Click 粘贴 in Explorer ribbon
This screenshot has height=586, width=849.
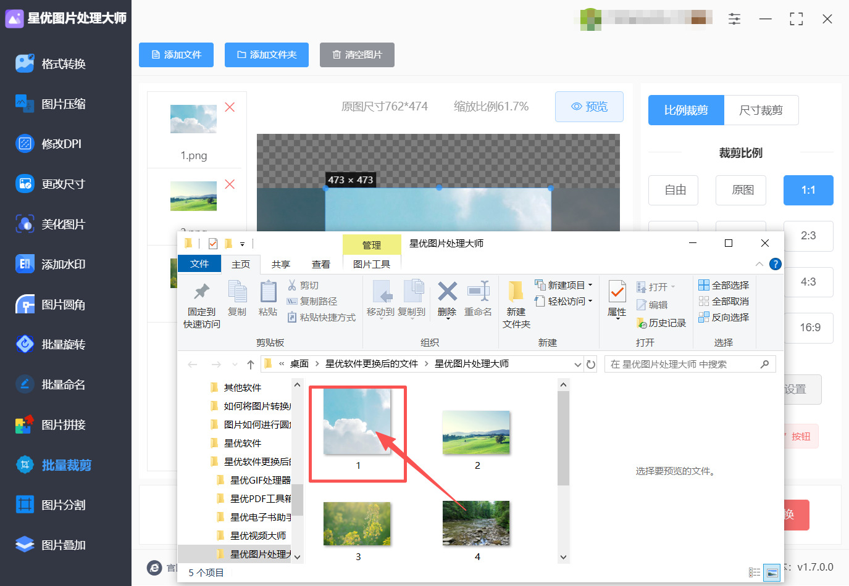(268, 299)
